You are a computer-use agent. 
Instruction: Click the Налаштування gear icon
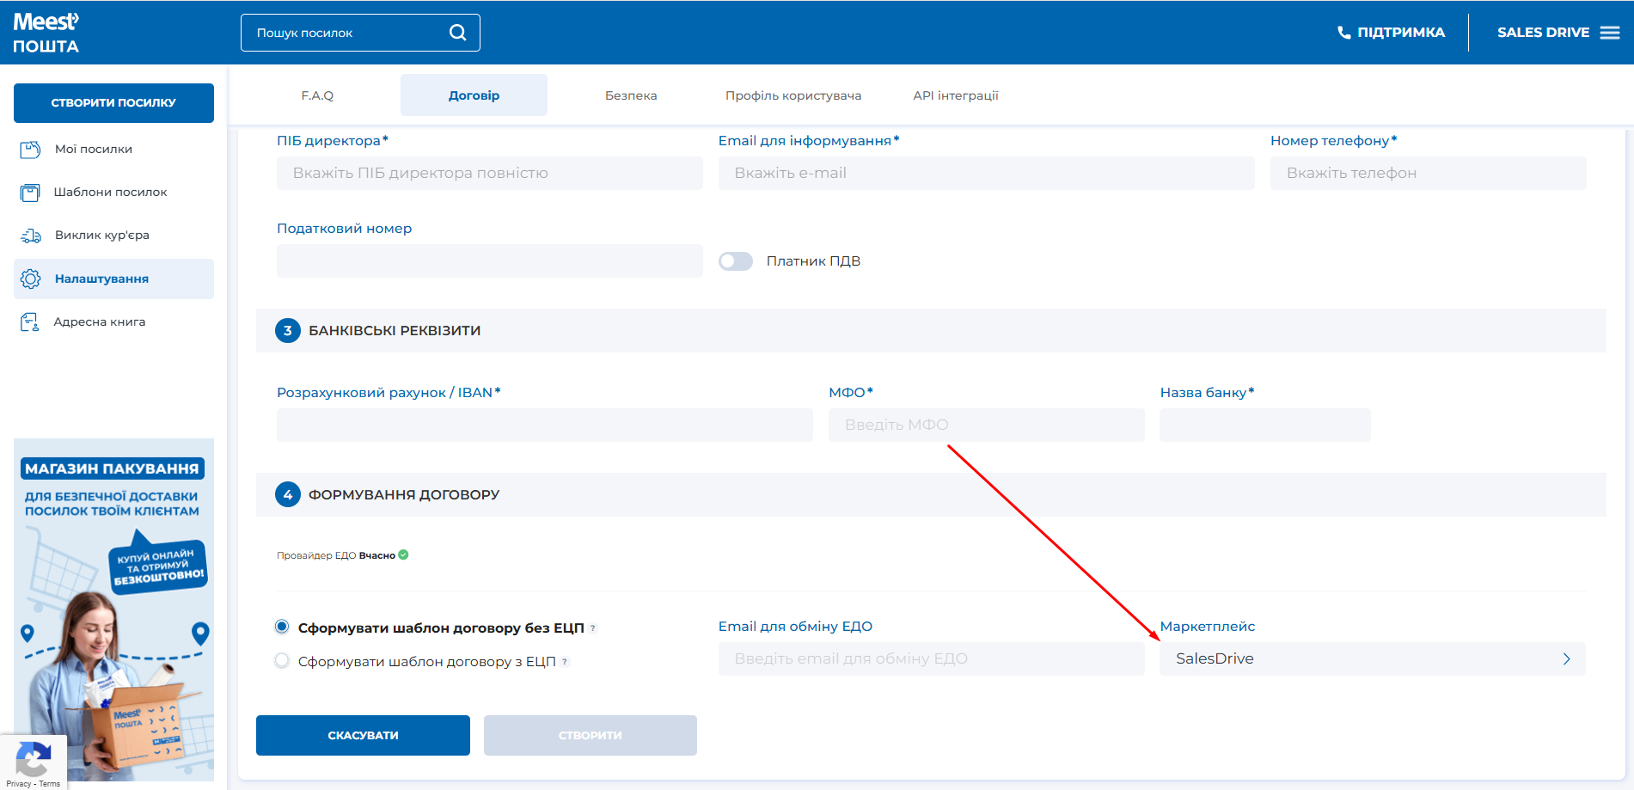30,279
